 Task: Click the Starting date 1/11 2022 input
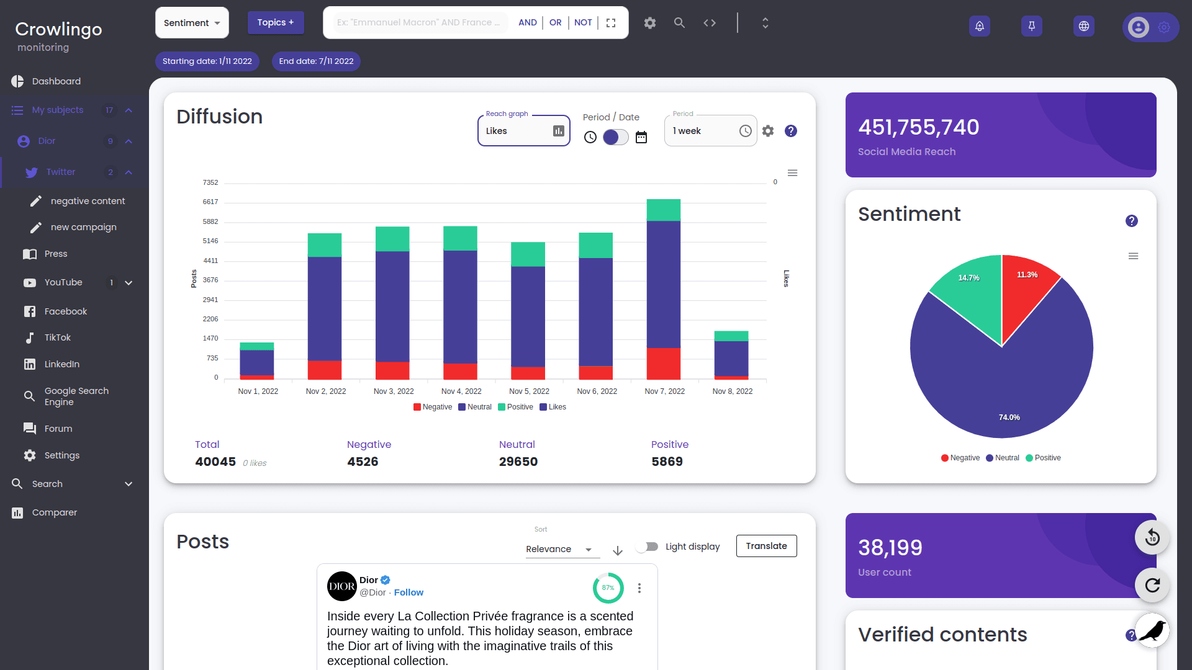pyautogui.click(x=207, y=61)
